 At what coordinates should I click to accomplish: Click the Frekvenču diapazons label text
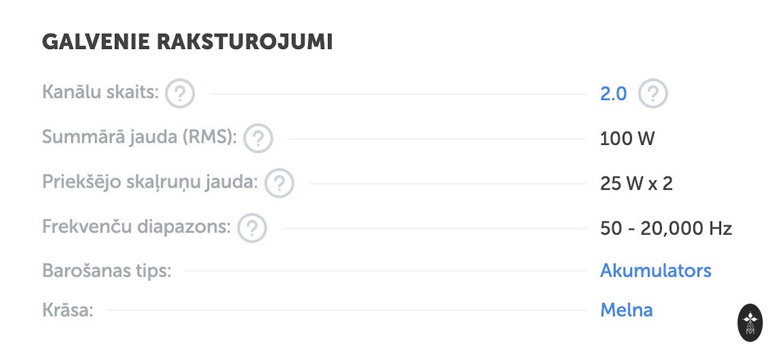(136, 227)
